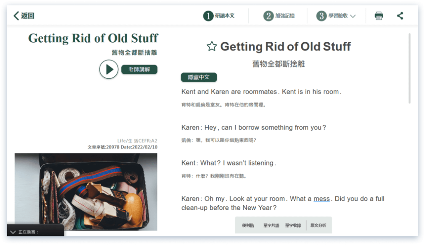Favorite the article with the star icon
The image size is (425, 245).
click(212, 46)
